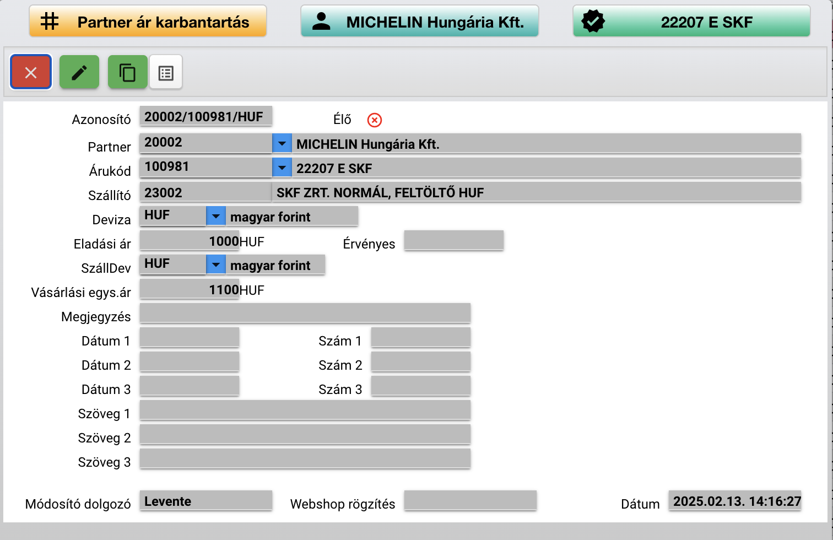
Task: Click the green copy record button
Action: point(127,72)
